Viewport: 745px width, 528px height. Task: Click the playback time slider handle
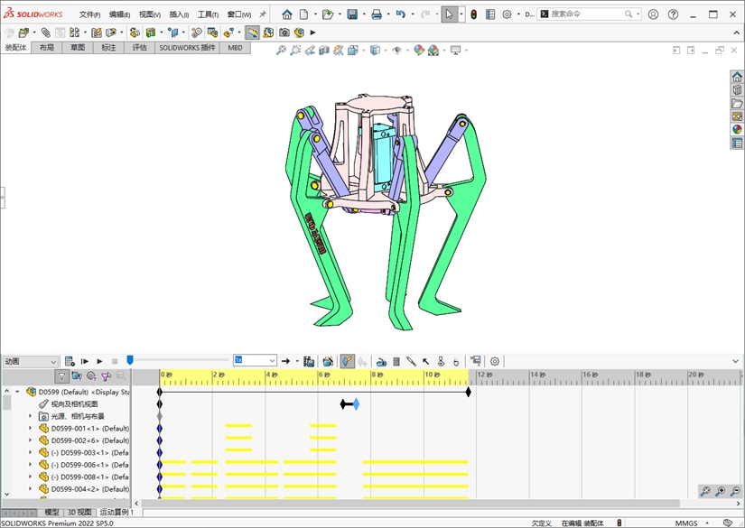[x=130, y=360]
